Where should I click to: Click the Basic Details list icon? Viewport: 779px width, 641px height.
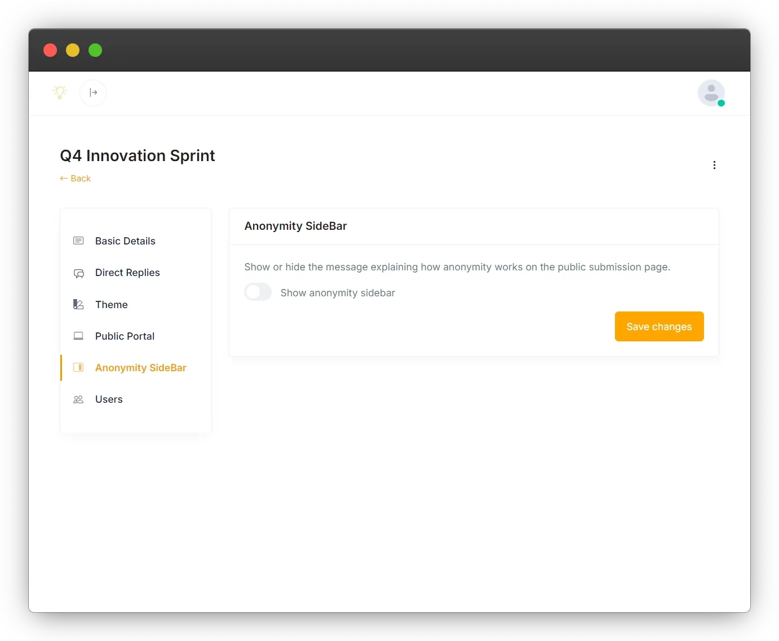coord(78,241)
